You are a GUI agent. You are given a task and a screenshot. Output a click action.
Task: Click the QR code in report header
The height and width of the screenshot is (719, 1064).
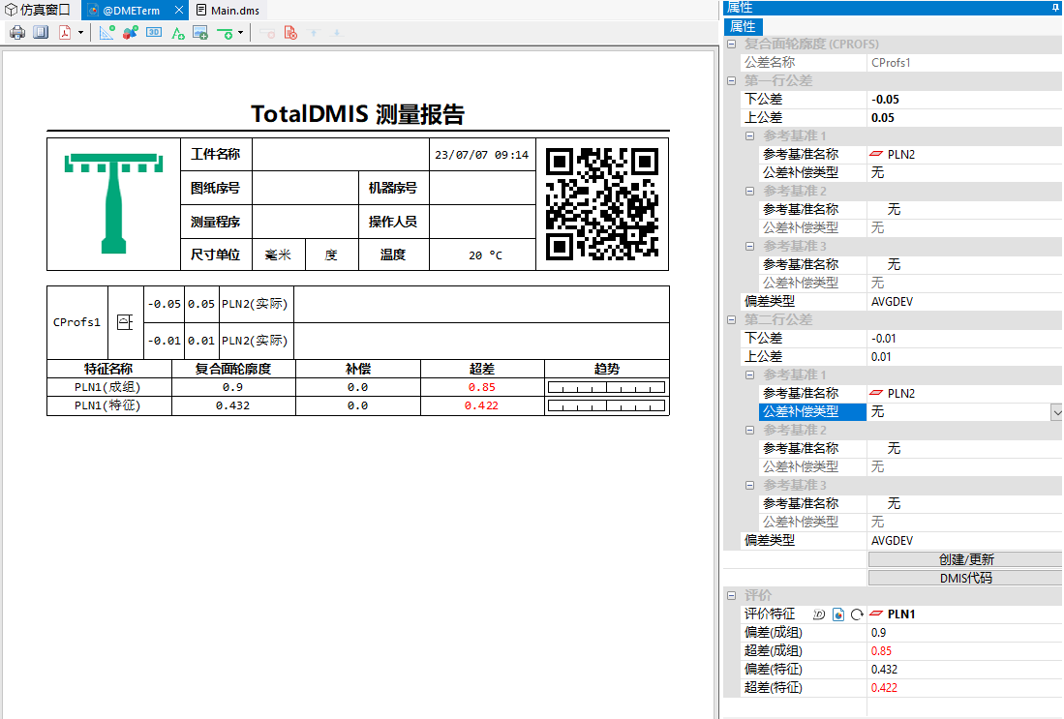pos(602,204)
